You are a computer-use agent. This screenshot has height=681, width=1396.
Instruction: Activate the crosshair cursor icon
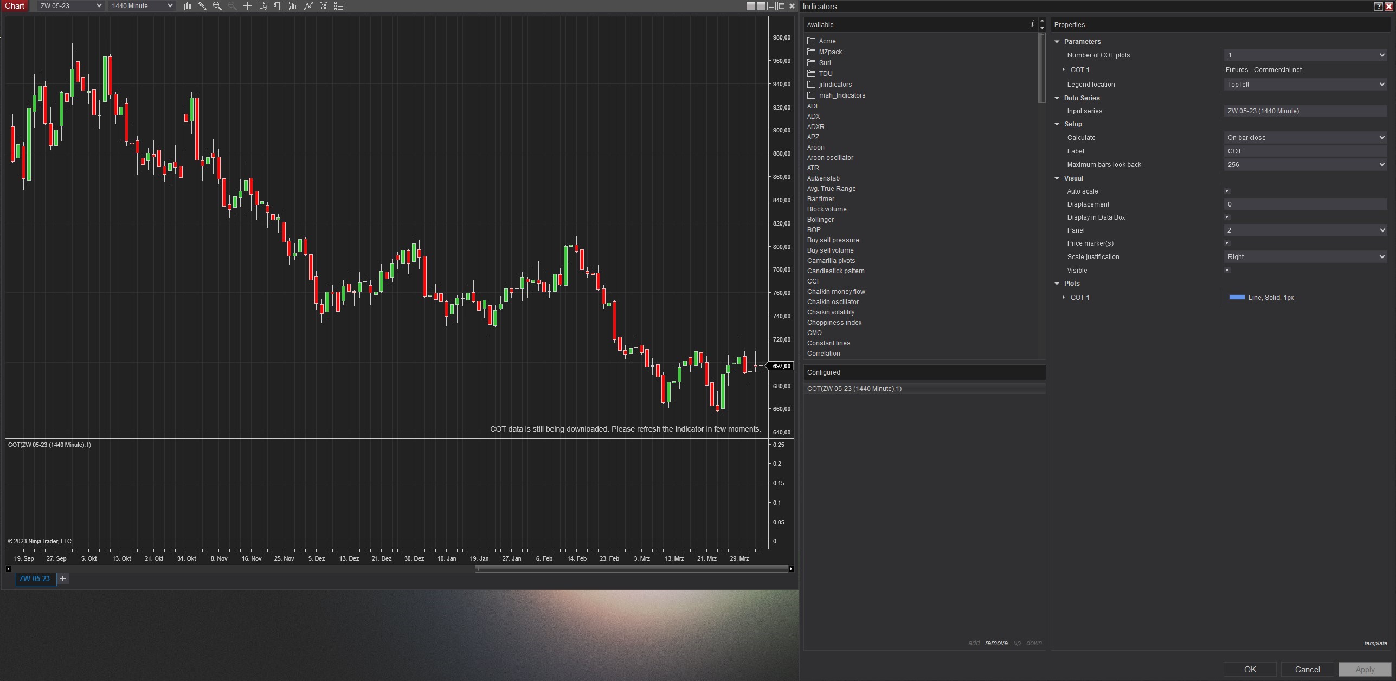point(247,6)
